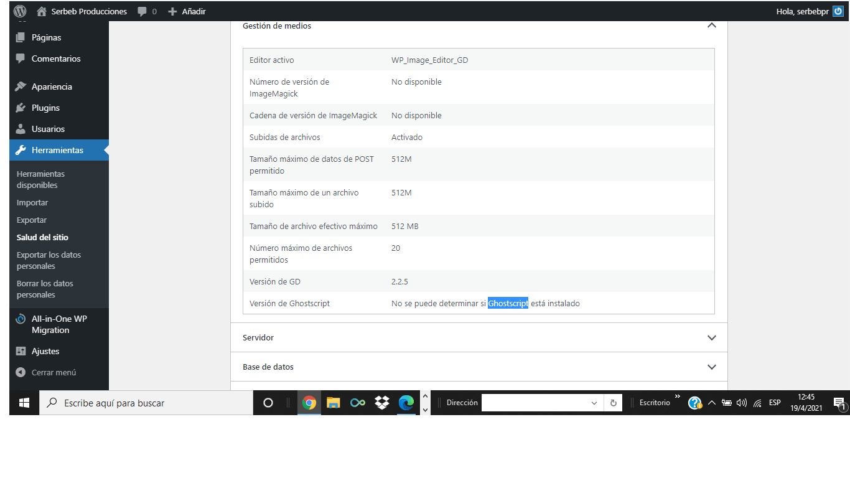Image resolution: width=850 pixels, height=478 pixels.
Task: Open the WordPress logo menu
Action: (x=20, y=11)
